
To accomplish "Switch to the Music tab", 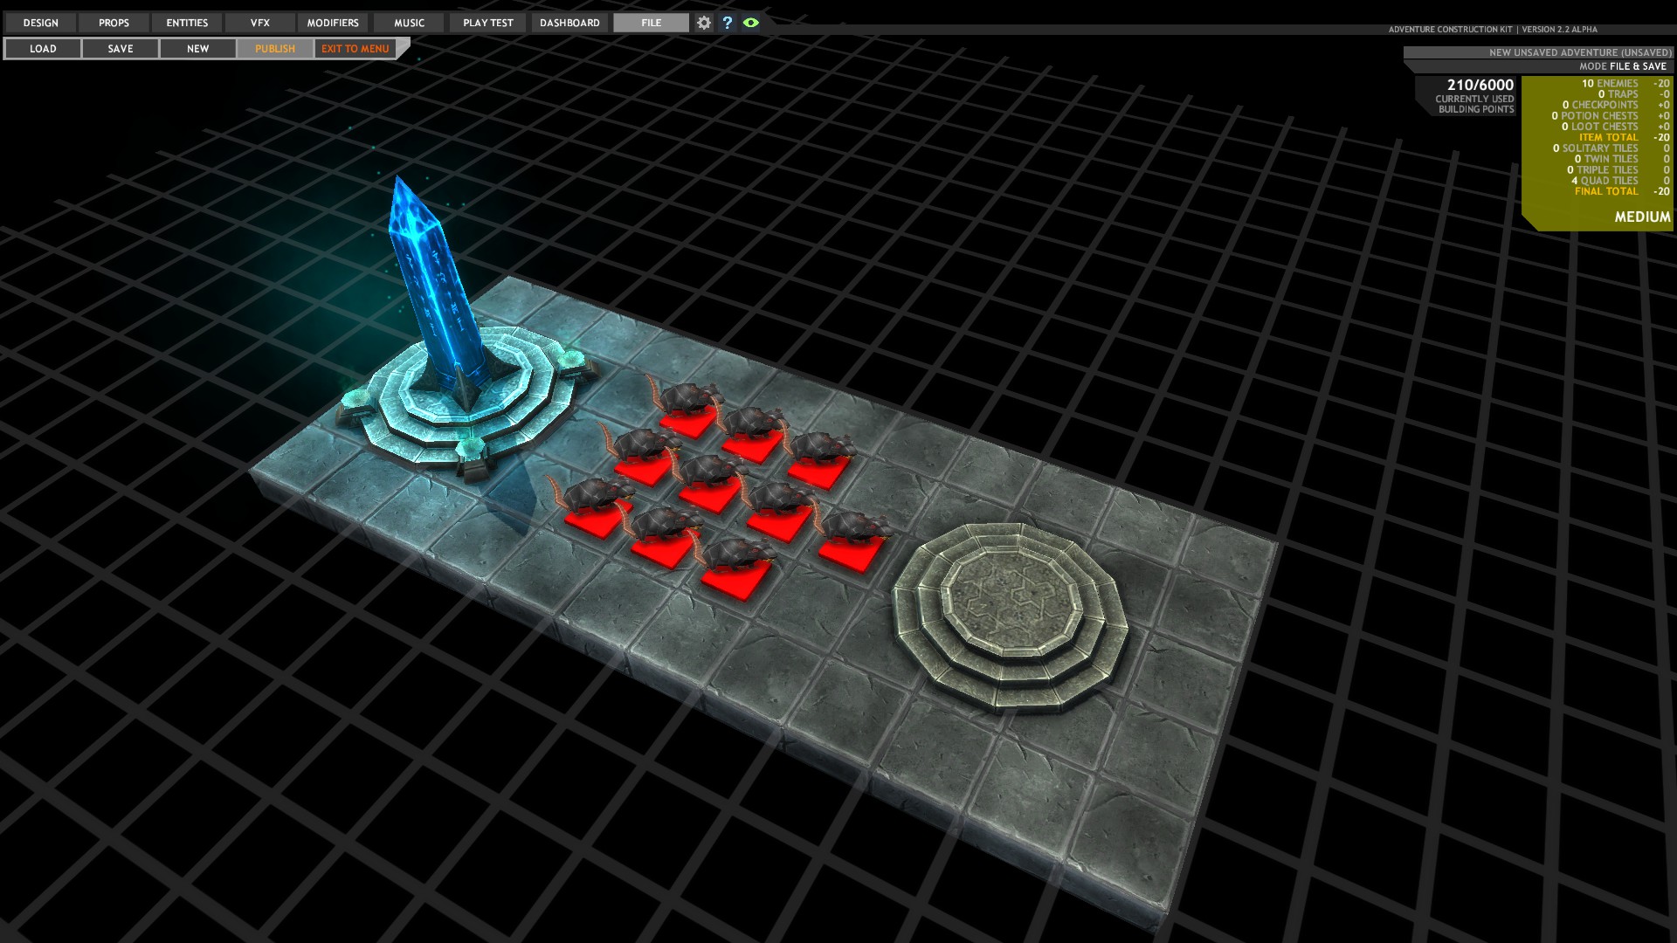I will click(409, 23).
